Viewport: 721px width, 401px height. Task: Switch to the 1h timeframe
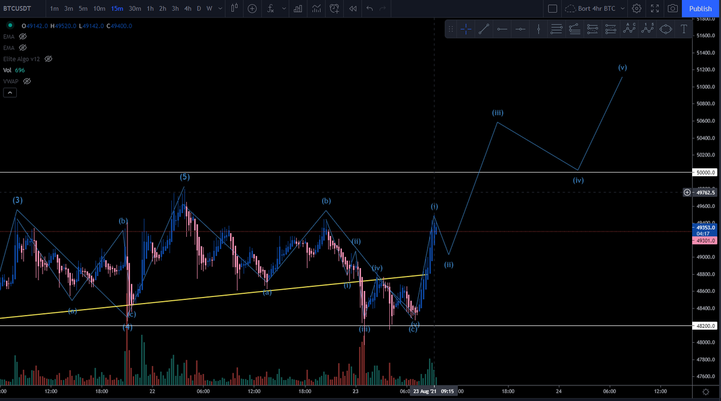(x=150, y=8)
